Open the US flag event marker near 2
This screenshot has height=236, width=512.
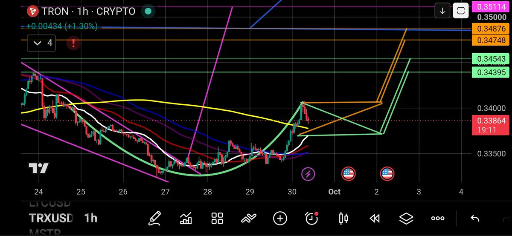tap(387, 174)
